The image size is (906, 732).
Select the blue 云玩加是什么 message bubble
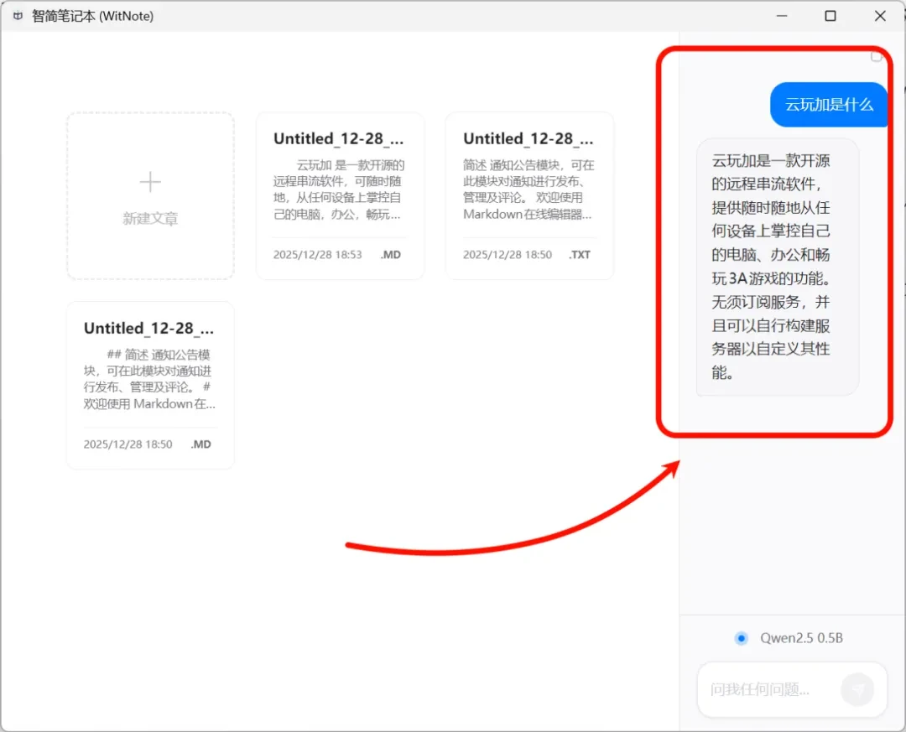tap(829, 105)
